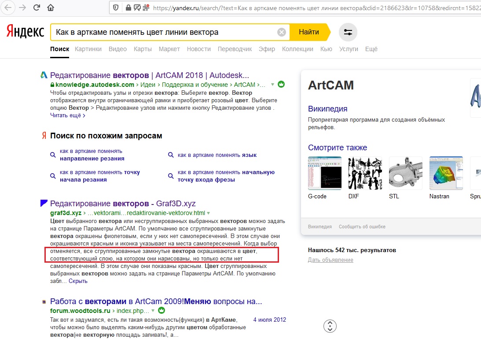The width and height of the screenshot is (481, 342).
Task: Clear the search query with the X icon
Action: pos(281,32)
